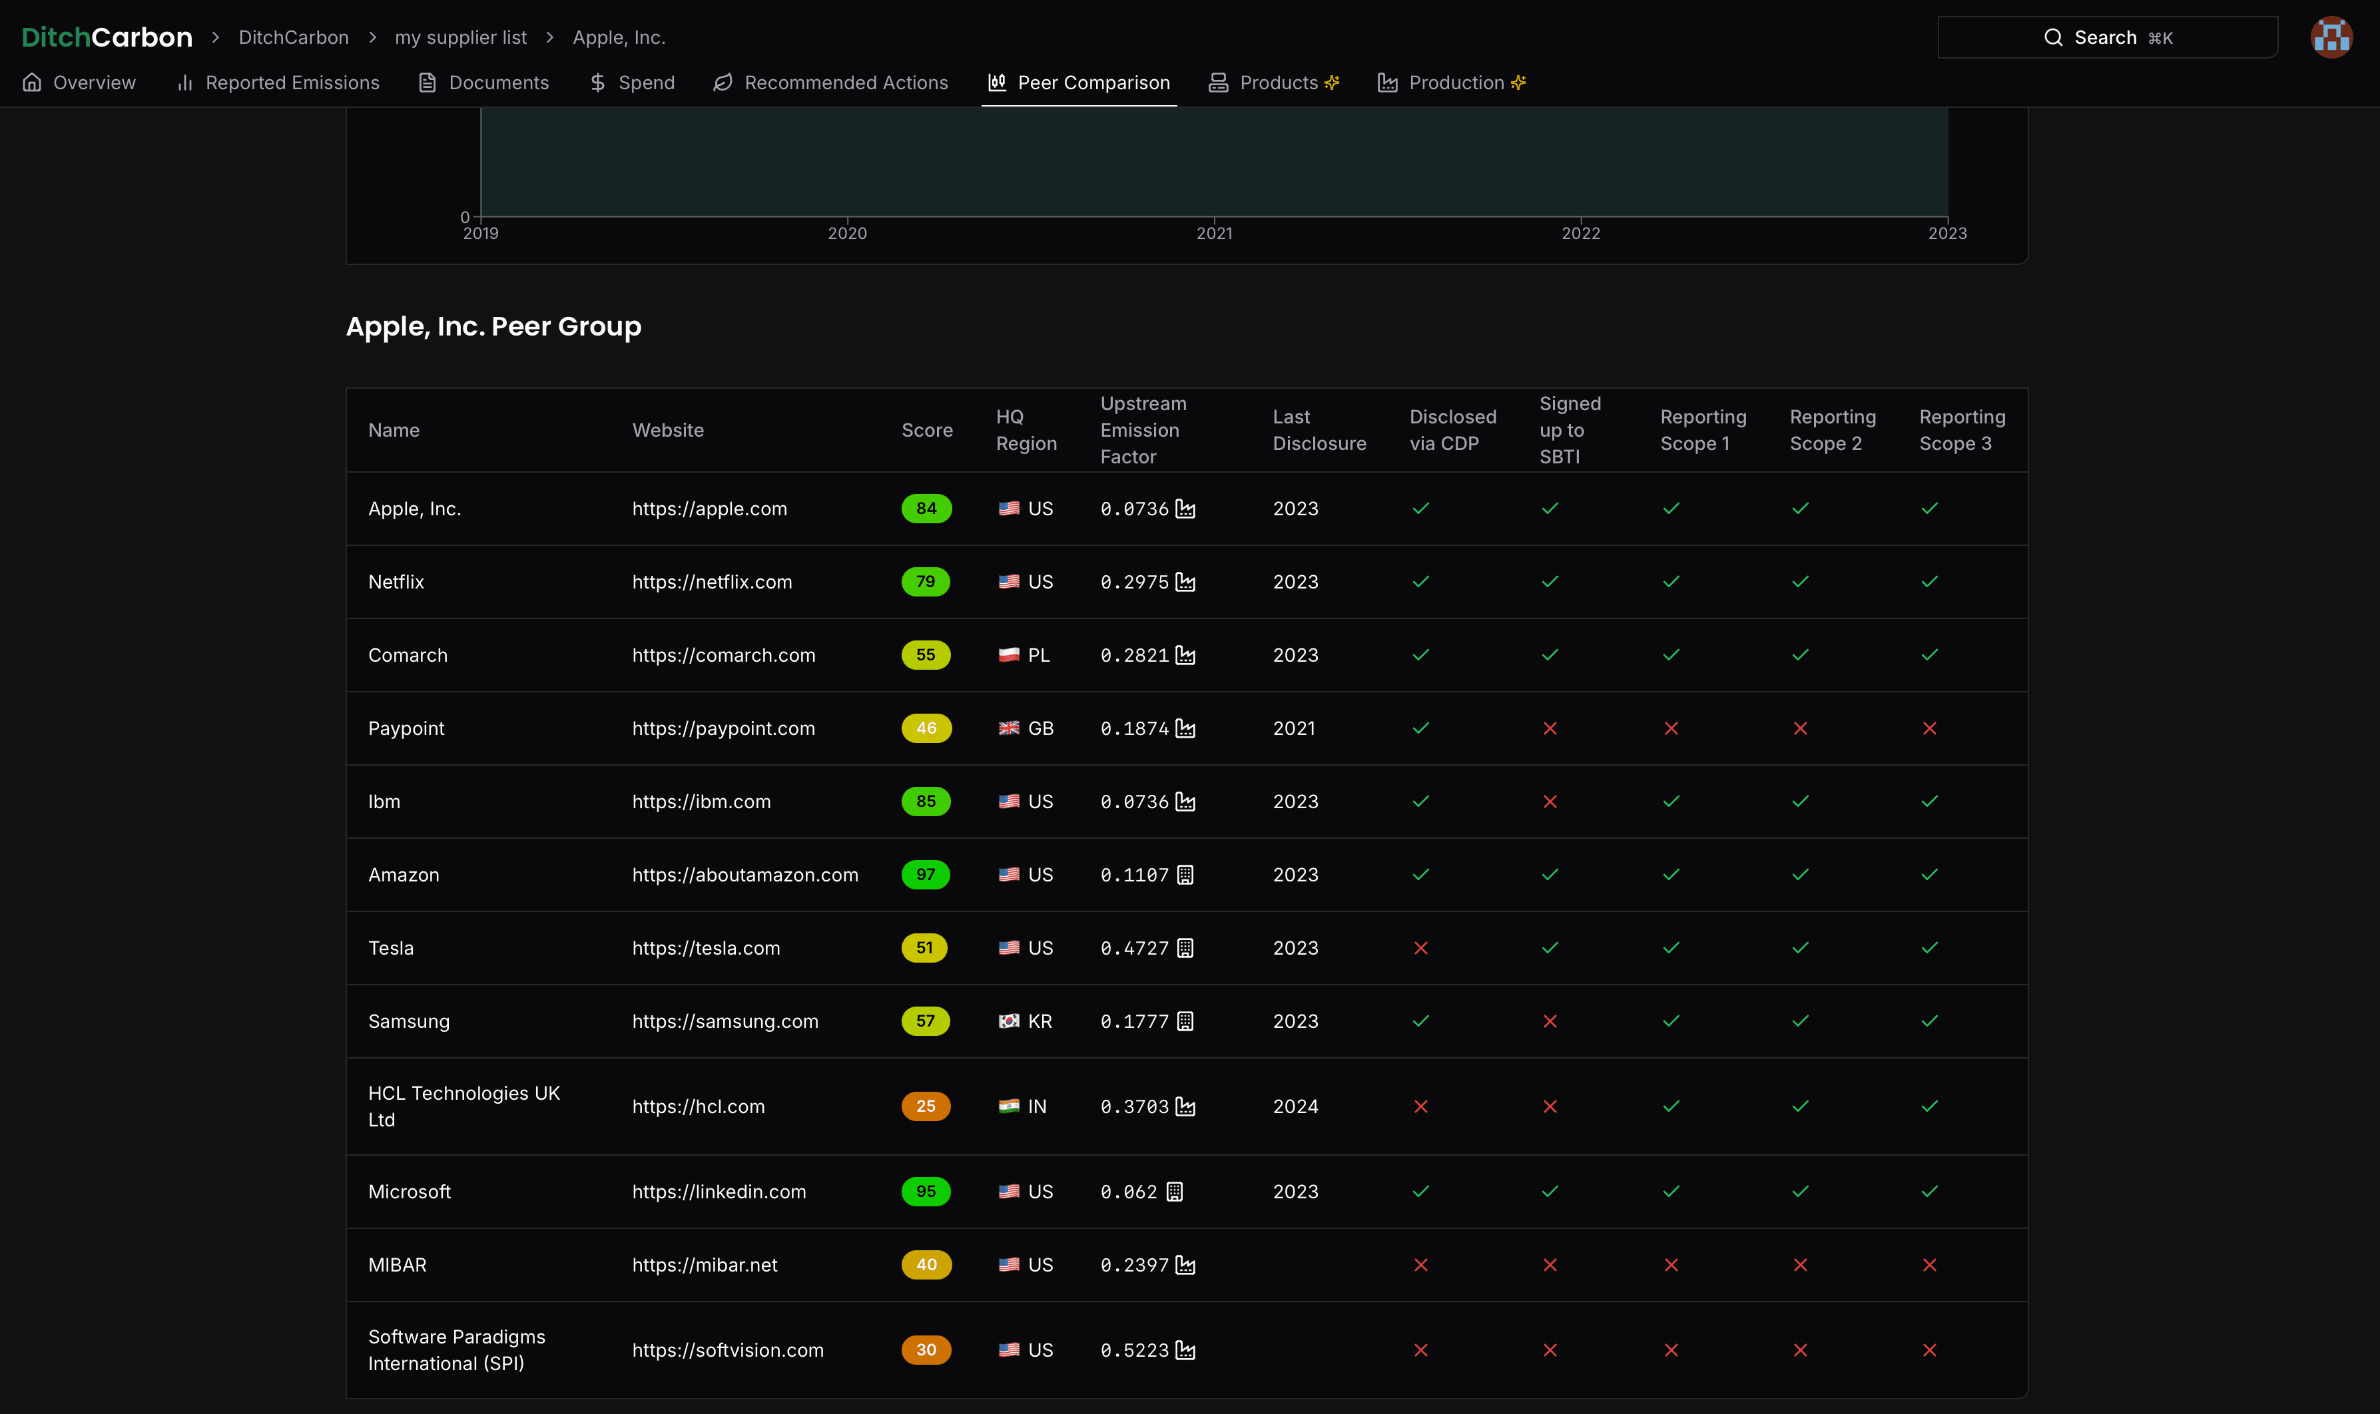Click the sparkle icon next to Products
This screenshot has height=1414, width=2380.
1333,83
